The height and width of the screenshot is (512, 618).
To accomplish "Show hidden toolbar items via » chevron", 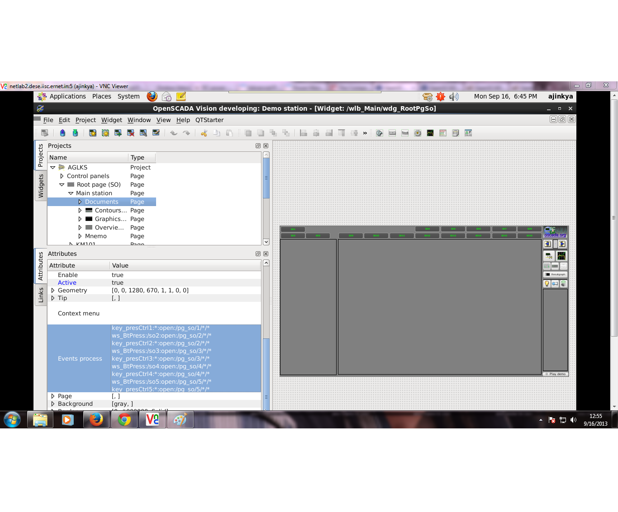I will (x=365, y=133).
